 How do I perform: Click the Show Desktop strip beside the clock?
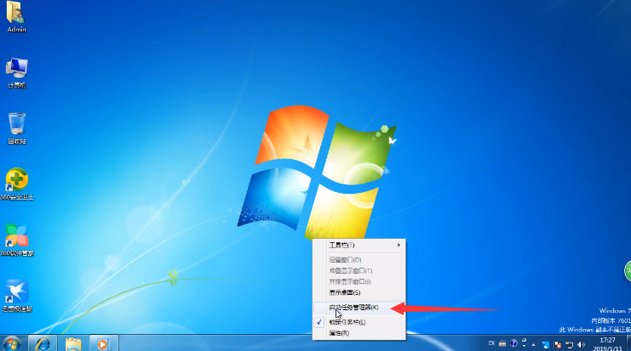point(628,343)
